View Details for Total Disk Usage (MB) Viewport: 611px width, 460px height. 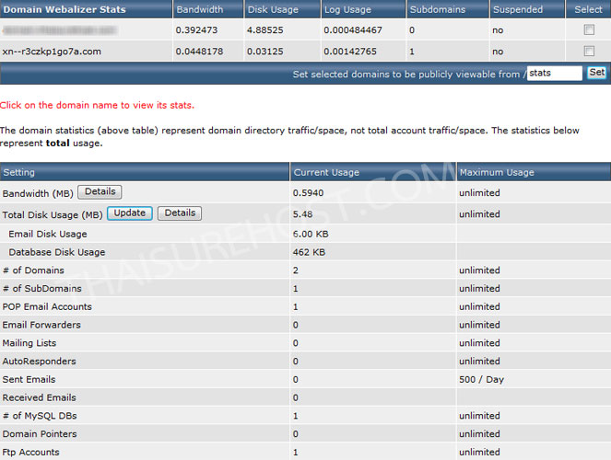tap(179, 213)
